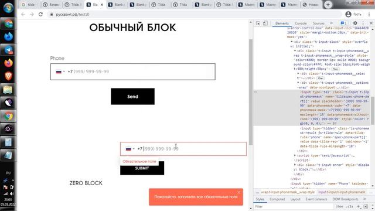375x211 pixels.
Task: Activate the DevTools inspect element picker
Action: click(258, 23)
